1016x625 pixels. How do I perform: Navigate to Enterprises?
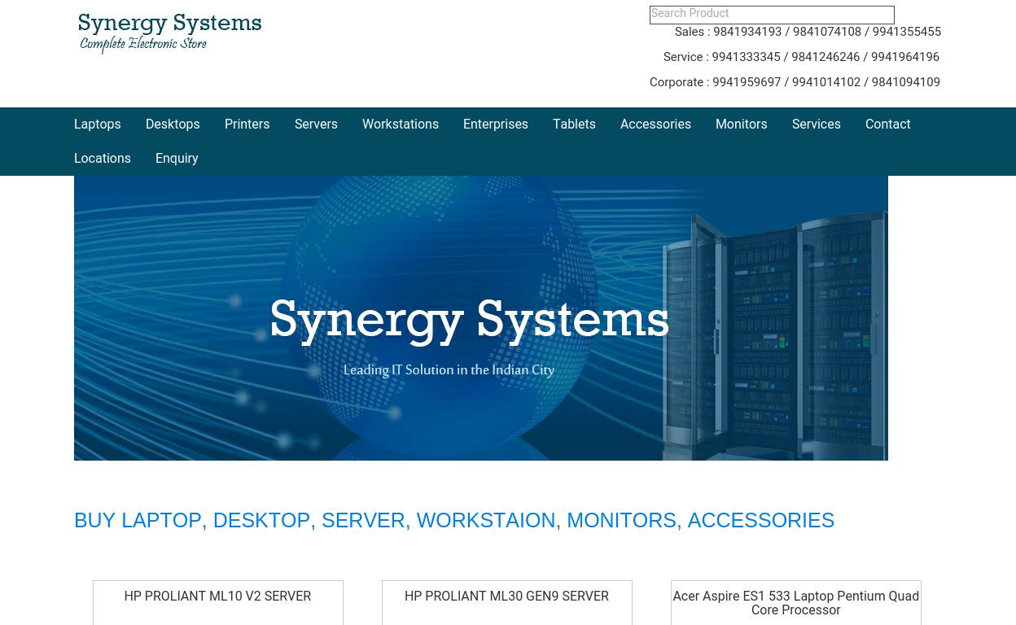(495, 125)
